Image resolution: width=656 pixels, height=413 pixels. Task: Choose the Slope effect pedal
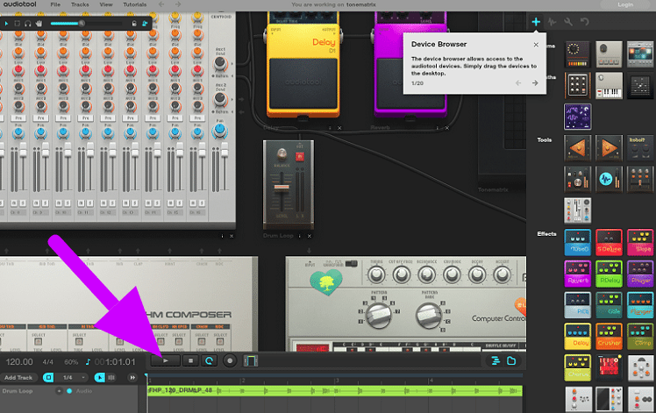(x=640, y=242)
